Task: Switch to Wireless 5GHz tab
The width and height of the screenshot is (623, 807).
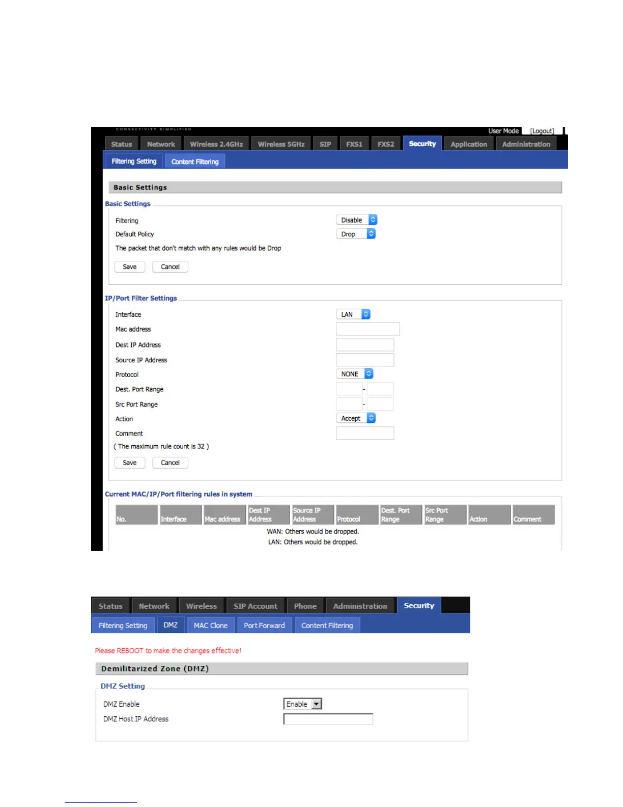Action: (x=281, y=144)
